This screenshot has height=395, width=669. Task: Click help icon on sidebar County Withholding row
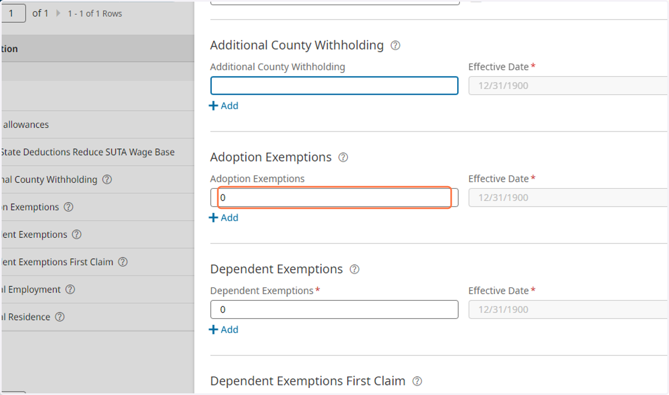(108, 180)
